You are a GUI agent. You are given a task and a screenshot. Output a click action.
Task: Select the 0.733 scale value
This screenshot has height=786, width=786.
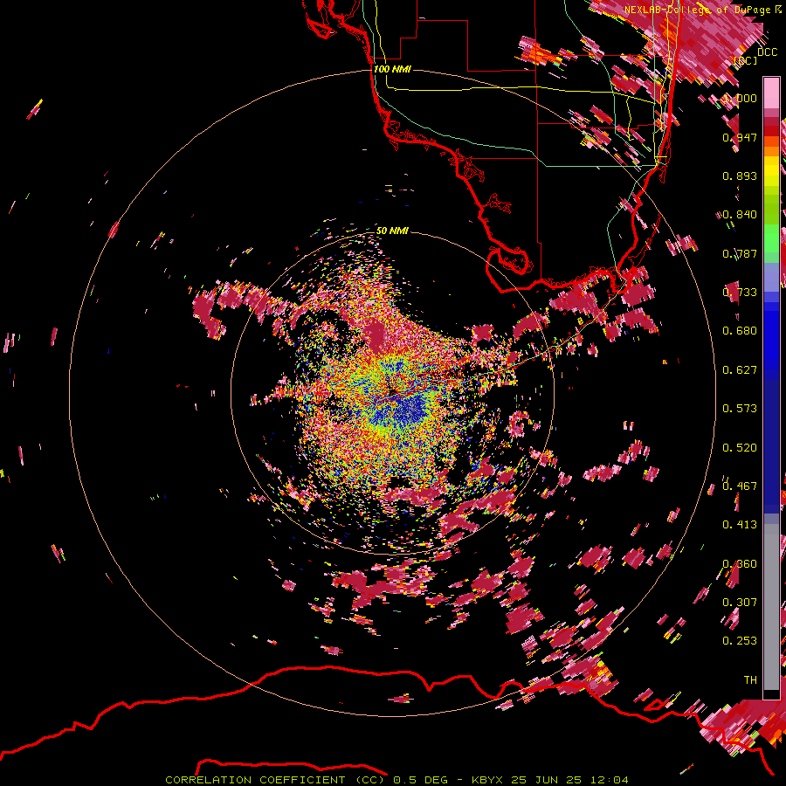pyautogui.click(x=740, y=293)
